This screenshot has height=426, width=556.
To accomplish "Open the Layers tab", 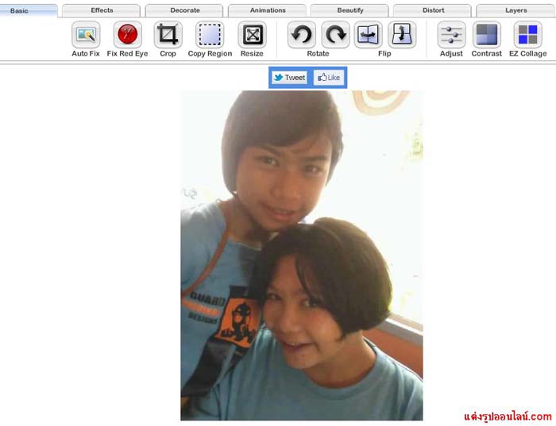I will pyautogui.click(x=515, y=10).
